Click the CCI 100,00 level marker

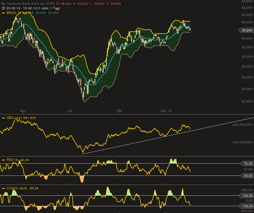pyautogui.click(x=246, y=196)
